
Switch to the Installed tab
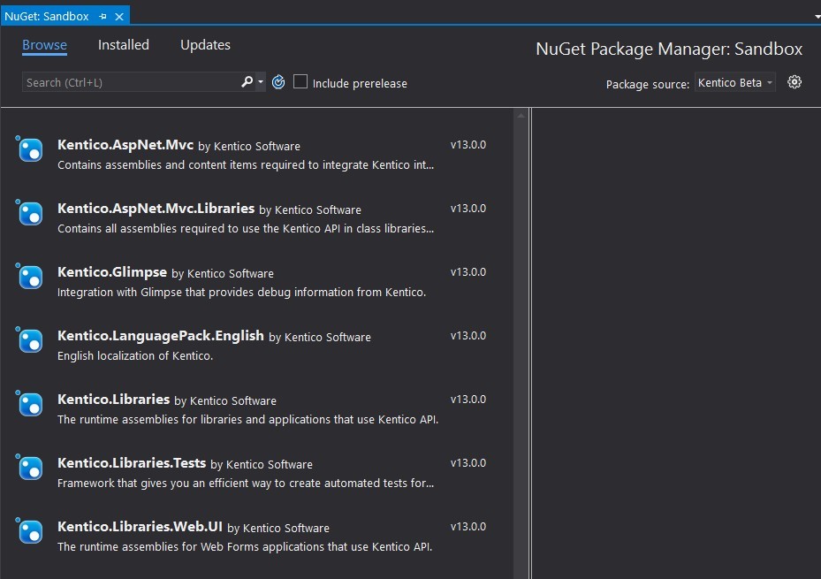pyautogui.click(x=124, y=45)
